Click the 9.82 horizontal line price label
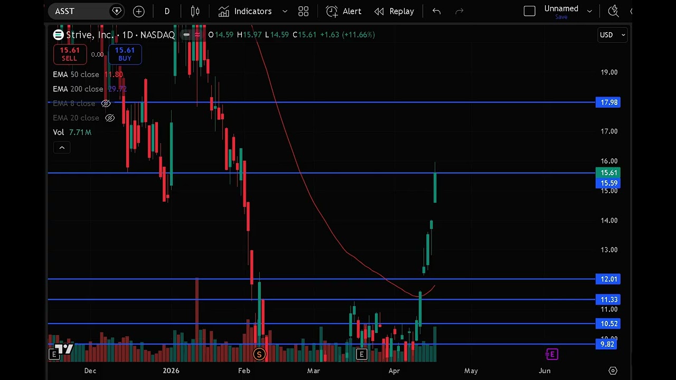 click(607, 344)
